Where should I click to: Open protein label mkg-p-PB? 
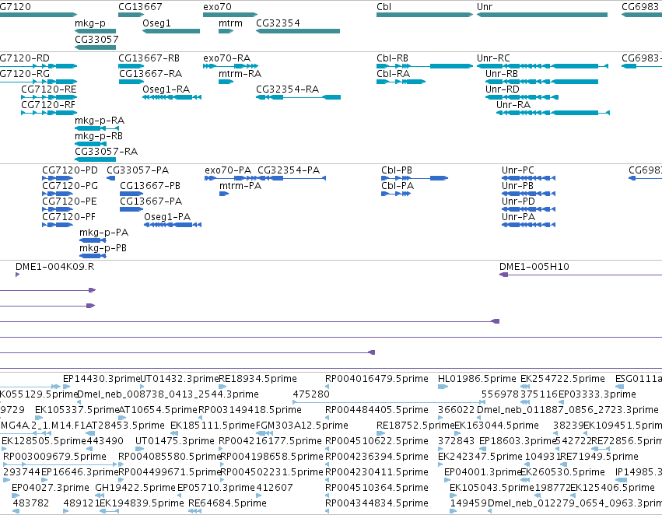[103, 248]
